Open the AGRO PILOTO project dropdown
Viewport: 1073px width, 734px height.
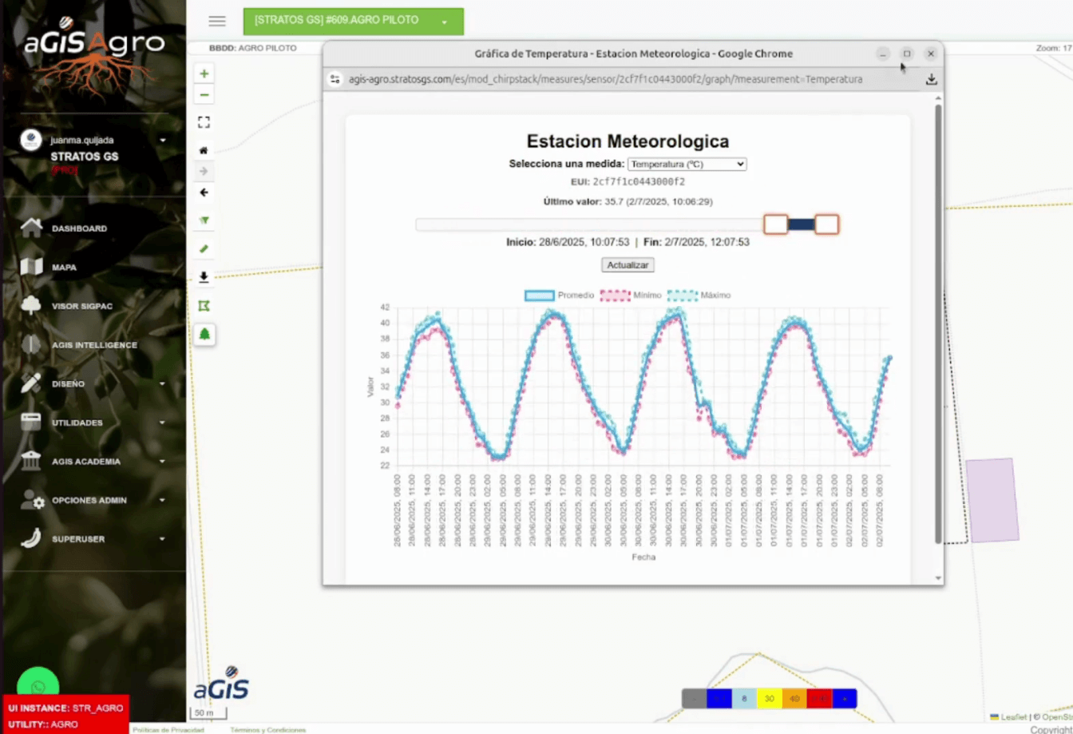[353, 22]
